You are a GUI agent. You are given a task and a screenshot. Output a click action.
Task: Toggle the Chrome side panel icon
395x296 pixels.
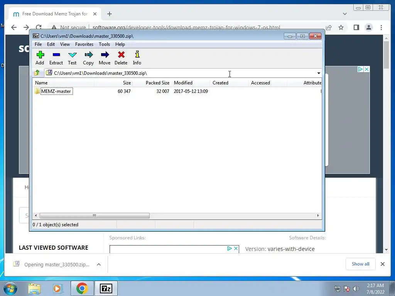pos(356,27)
